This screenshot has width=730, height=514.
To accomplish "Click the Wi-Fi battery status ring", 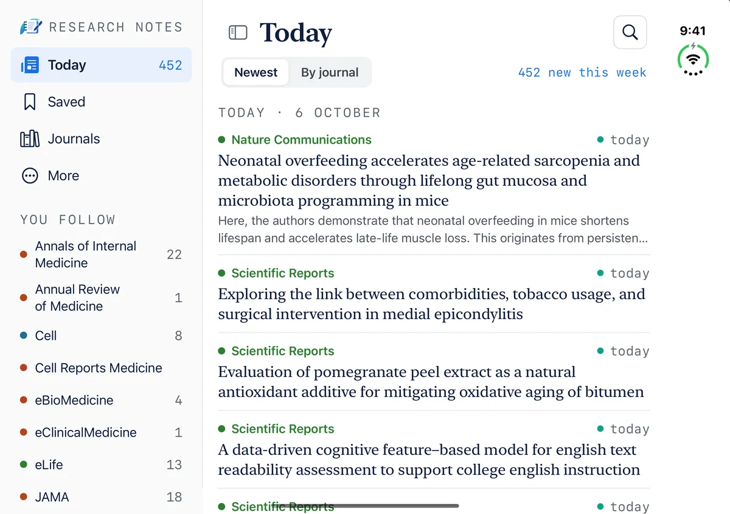I will (x=693, y=59).
